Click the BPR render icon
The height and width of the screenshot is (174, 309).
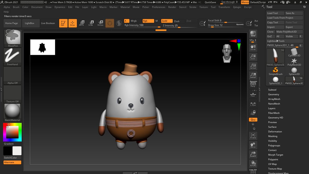(x=253, y=34)
